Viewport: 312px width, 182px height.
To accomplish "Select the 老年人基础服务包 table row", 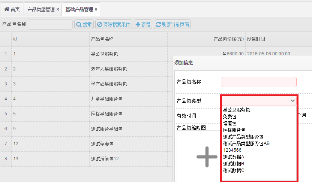I will tap(109, 69).
